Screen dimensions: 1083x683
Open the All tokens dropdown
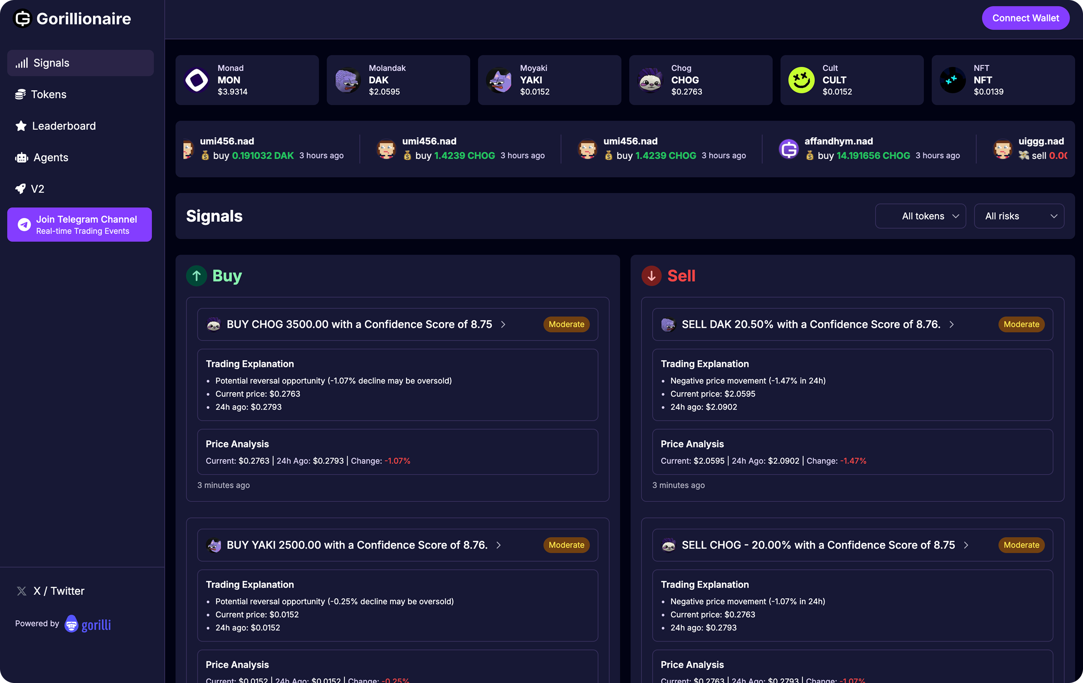coord(920,216)
